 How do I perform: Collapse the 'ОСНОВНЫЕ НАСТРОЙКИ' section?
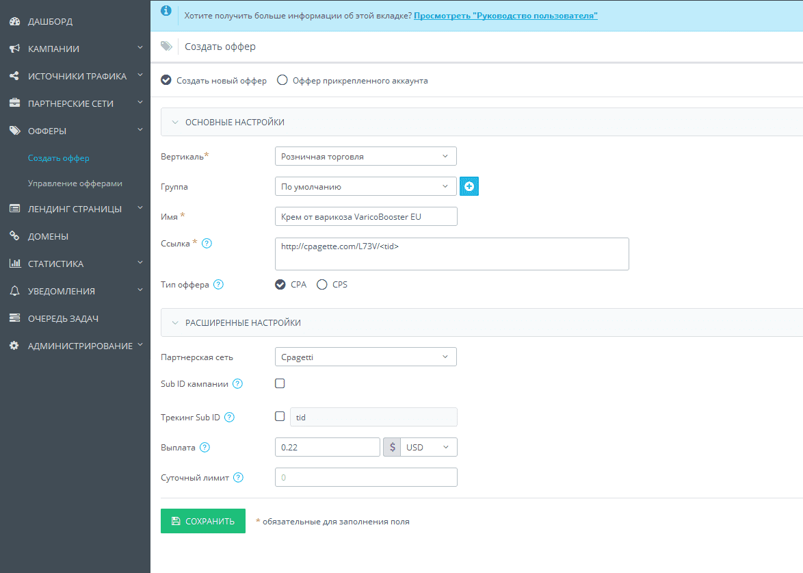[175, 123]
